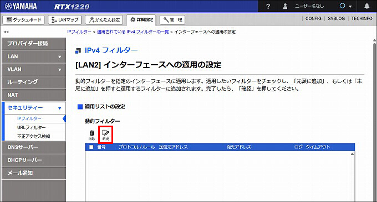Open DHCPサーバー in sidebar
This screenshot has height=202, width=377.
pos(34,160)
